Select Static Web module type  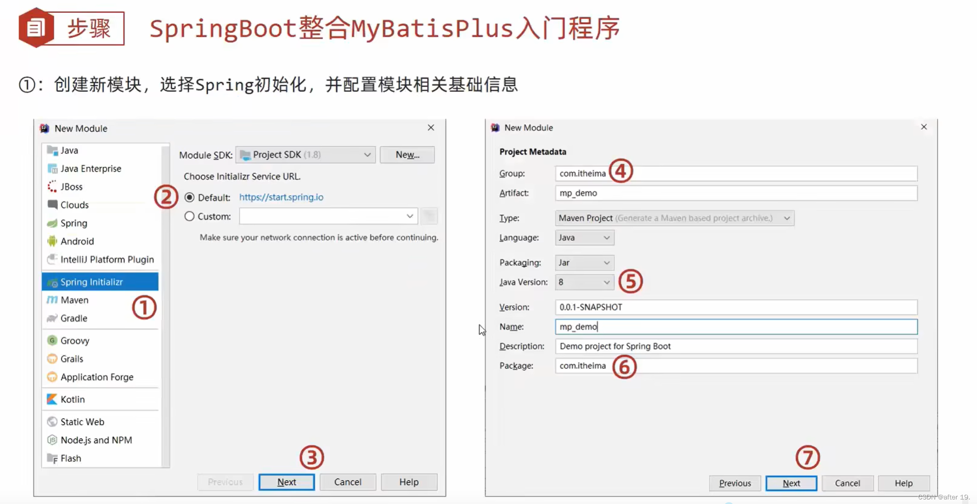[x=82, y=422]
